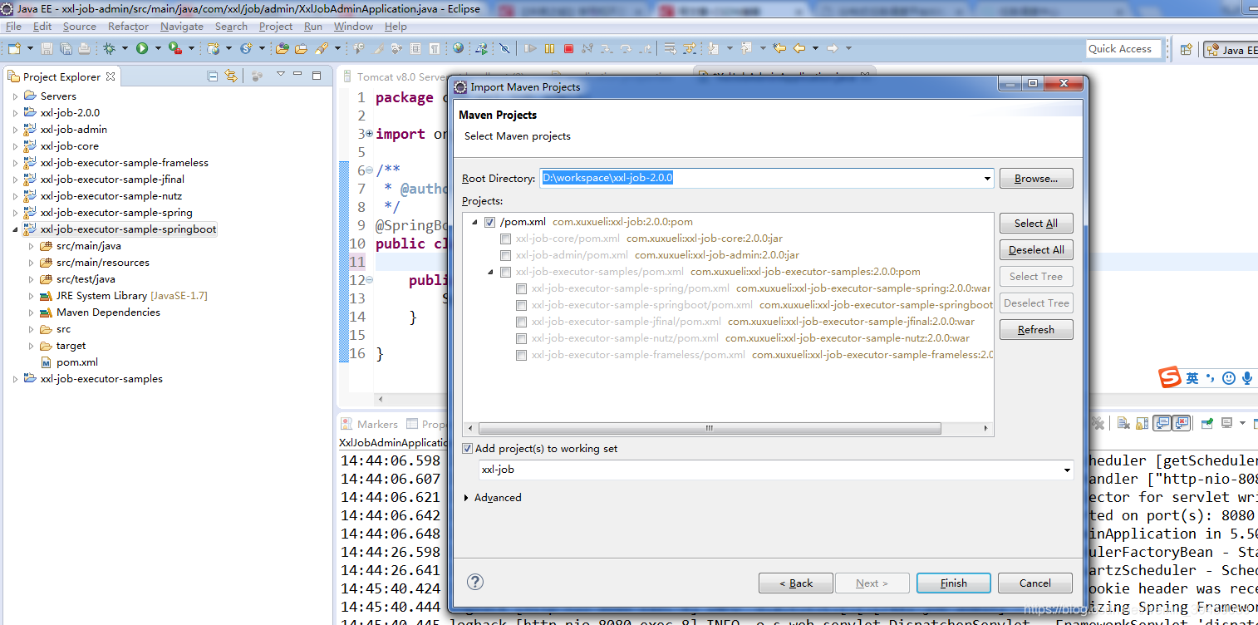1258x625 pixels.
Task: Click Pin Console icon in console toolbar
Action: click(1207, 423)
